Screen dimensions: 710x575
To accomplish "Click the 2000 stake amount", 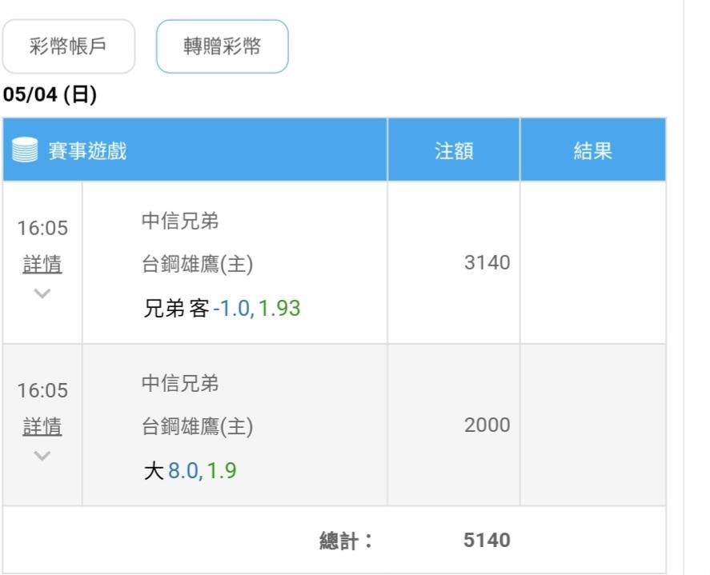I will coord(487,425).
